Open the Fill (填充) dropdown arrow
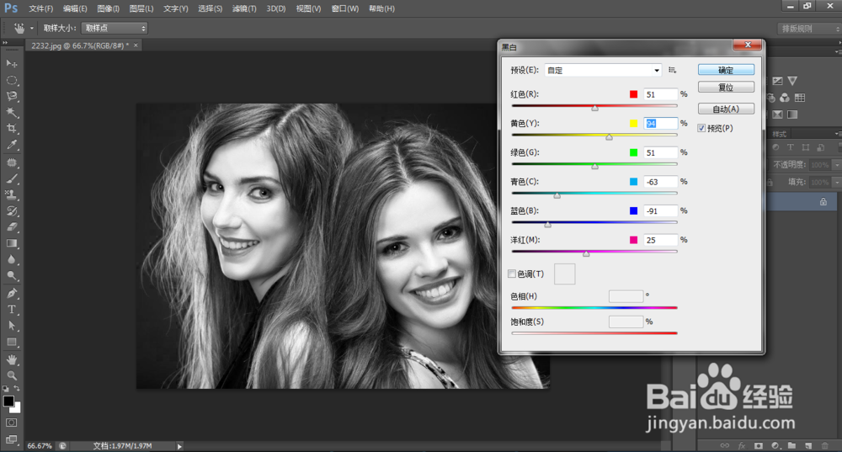Viewport: 842px width, 452px height. (837, 183)
